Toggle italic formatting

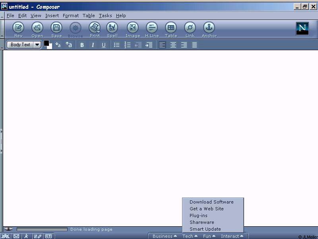coord(93,45)
